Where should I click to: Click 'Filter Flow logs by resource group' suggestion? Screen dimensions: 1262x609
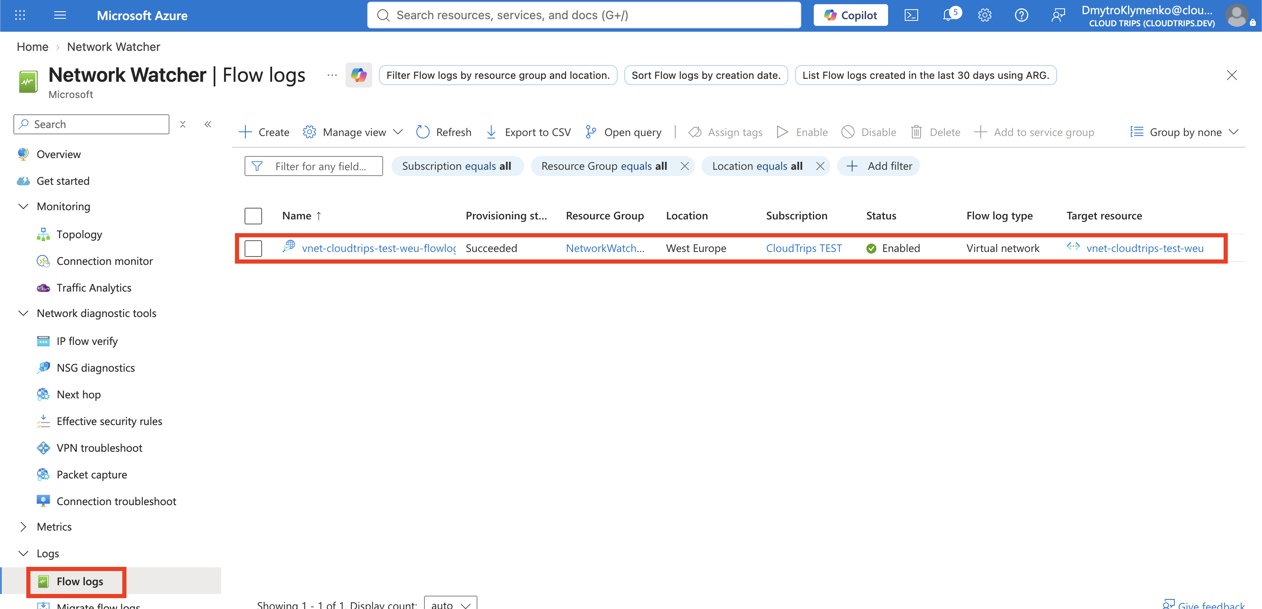tap(498, 75)
